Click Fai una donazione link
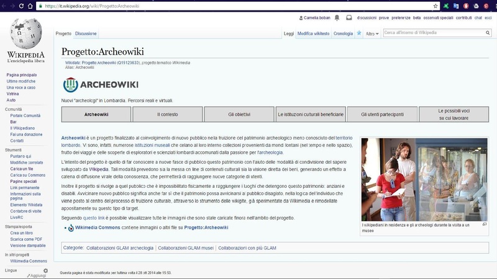This screenshot has width=497, height=279. pos(26,135)
